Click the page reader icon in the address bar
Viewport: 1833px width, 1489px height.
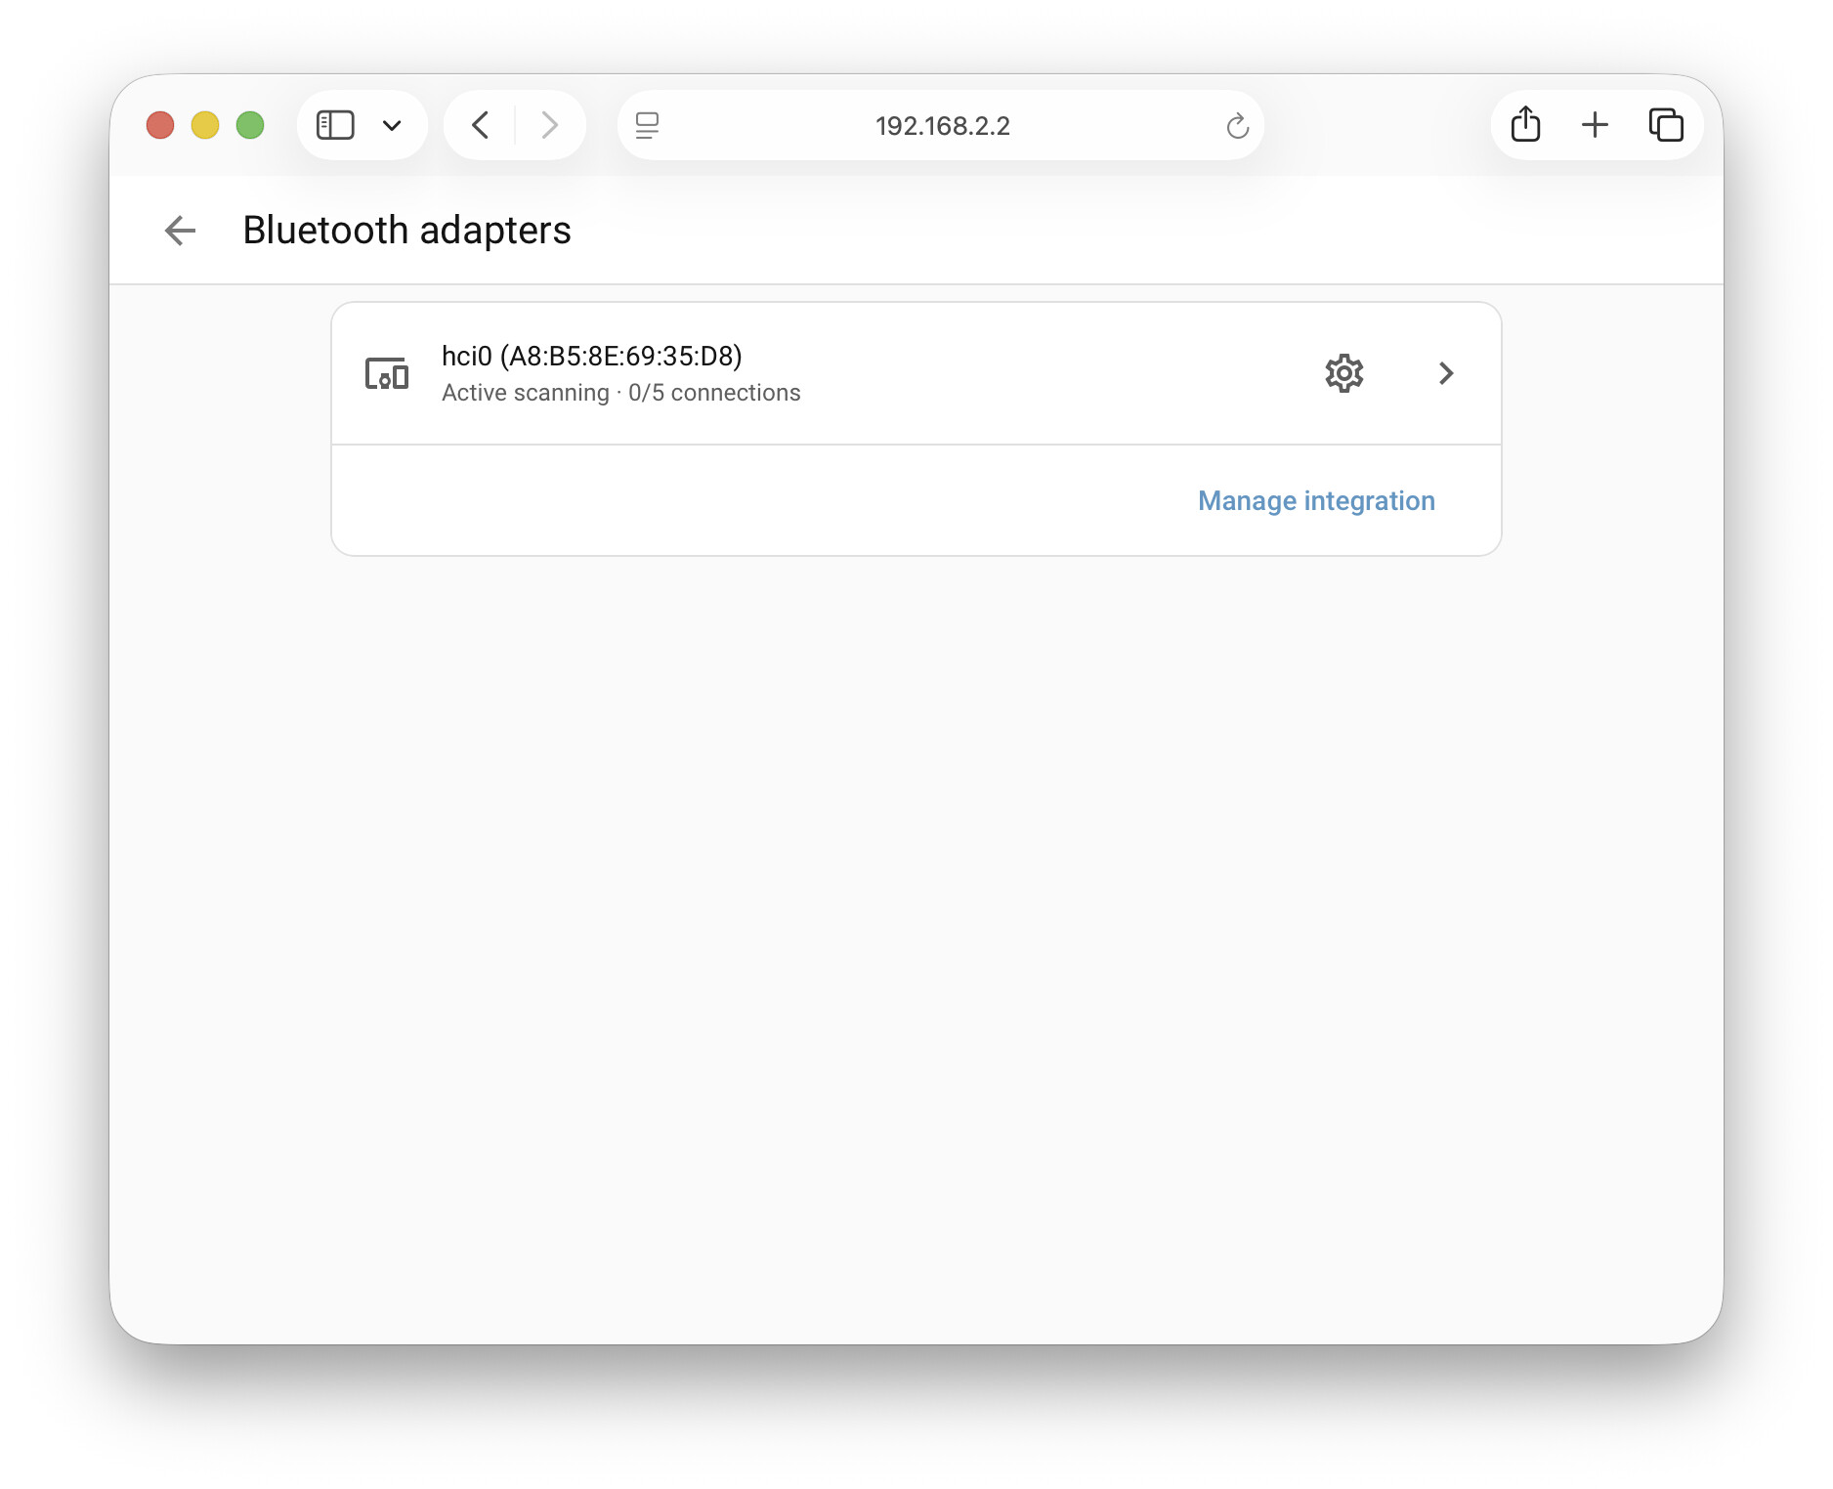pos(647,126)
